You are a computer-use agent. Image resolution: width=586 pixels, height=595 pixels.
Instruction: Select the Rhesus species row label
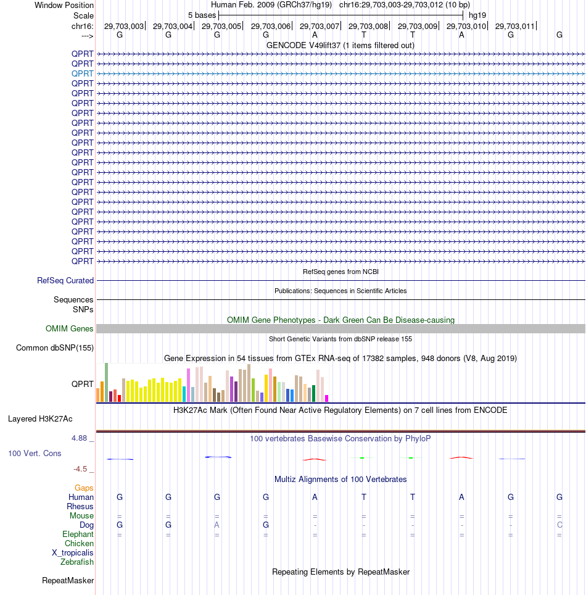click(x=80, y=507)
